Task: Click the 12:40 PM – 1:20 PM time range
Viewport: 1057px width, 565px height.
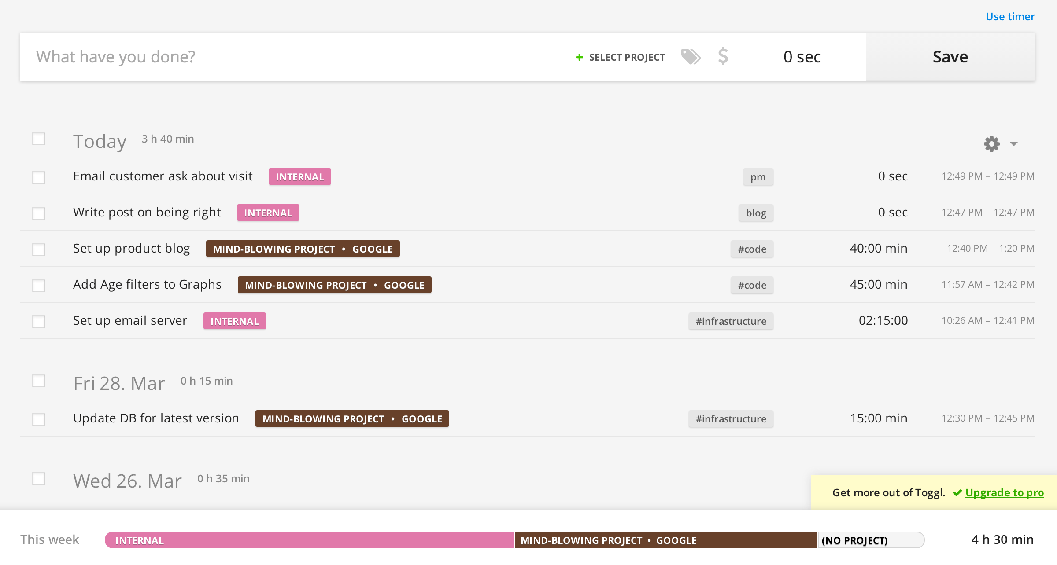Action: click(990, 248)
